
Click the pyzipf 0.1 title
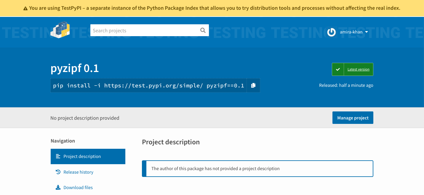[x=75, y=68]
